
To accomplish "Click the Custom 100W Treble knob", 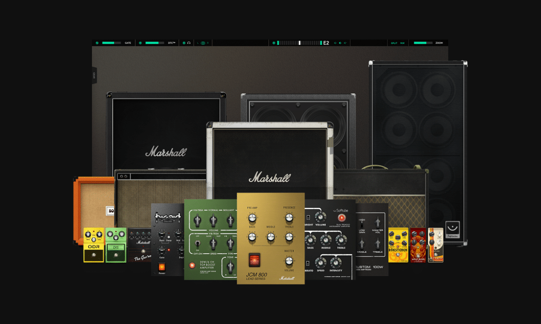I will [378, 244].
